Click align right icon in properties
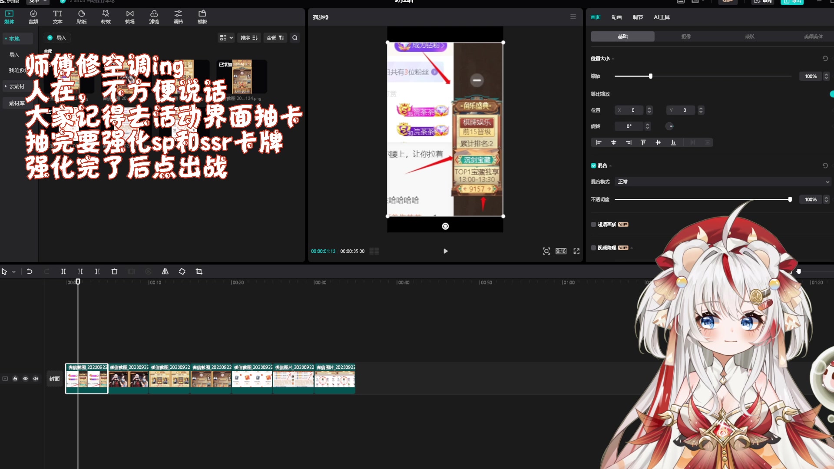 point(629,142)
